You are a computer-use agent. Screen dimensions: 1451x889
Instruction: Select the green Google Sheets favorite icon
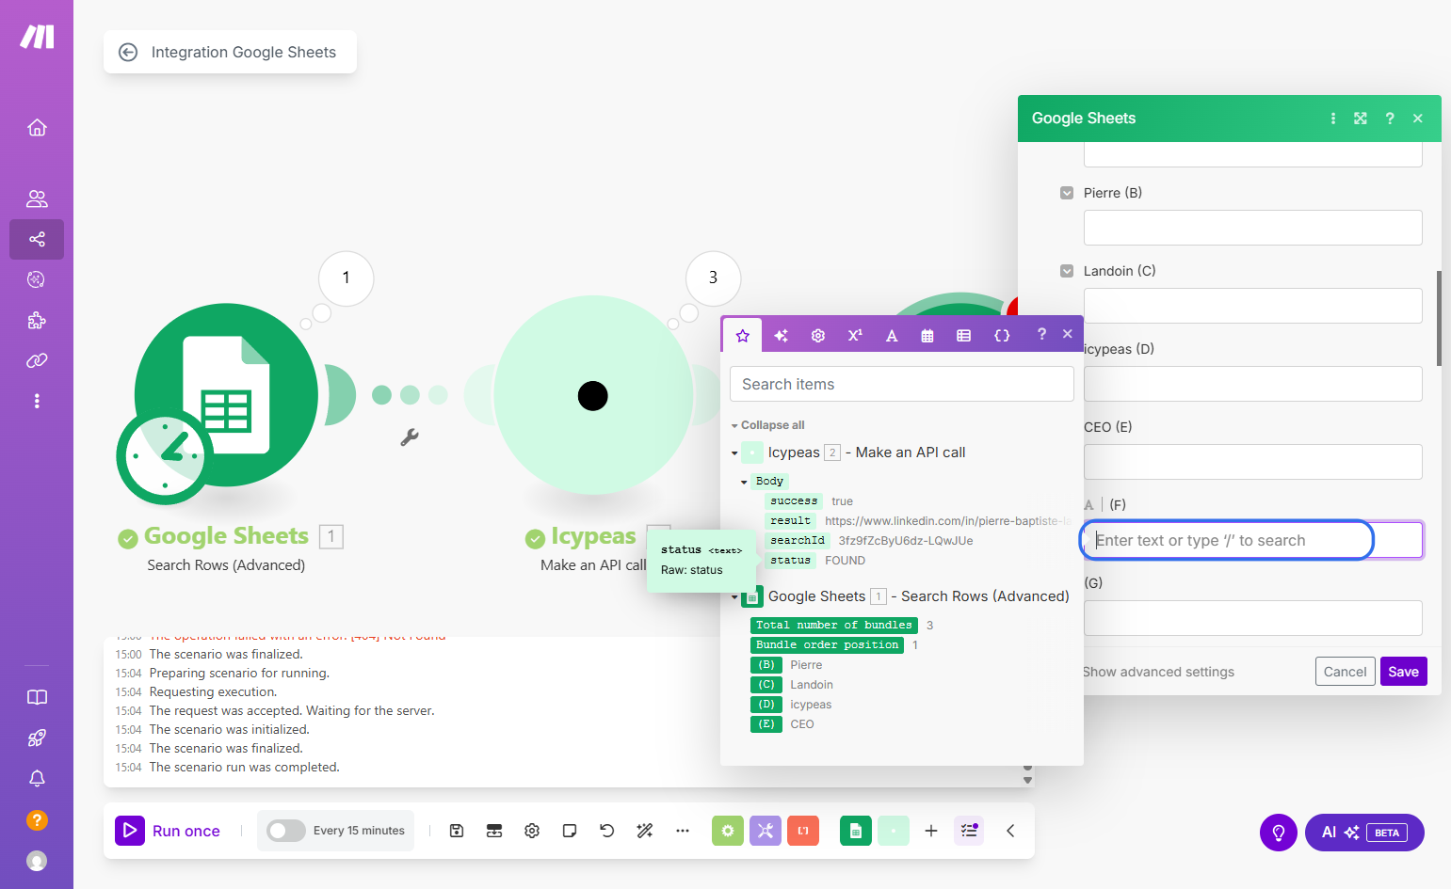click(855, 831)
